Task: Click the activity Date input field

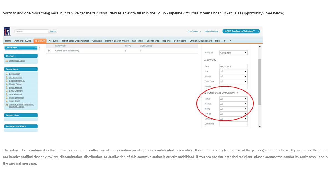Action: click(x=233, y=67)
